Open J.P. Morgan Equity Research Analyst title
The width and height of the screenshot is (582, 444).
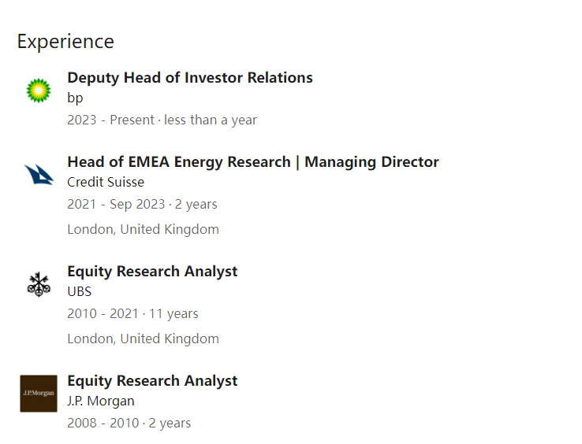(152, 380)
